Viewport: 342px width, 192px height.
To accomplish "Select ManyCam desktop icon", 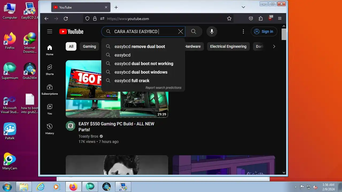I will point(10,161).
